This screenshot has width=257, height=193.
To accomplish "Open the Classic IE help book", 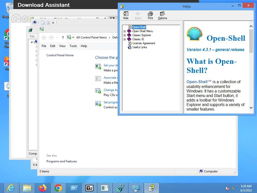I will (138, 39).
